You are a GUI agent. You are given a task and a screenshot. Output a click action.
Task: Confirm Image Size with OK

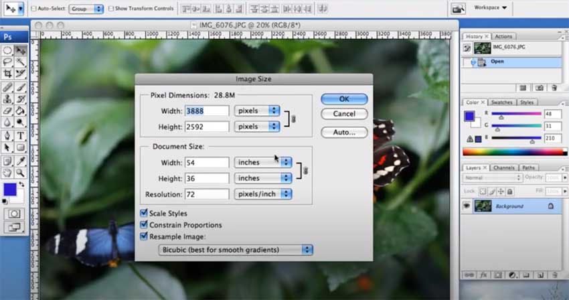(x=344, y=99)
